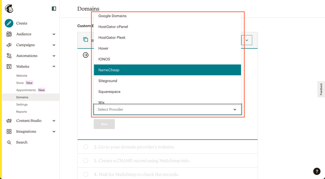Image resolution: width=325 pixels, height=179 pixels.
Task: Click the Website sidebar icon
Action: pos(9,67)
